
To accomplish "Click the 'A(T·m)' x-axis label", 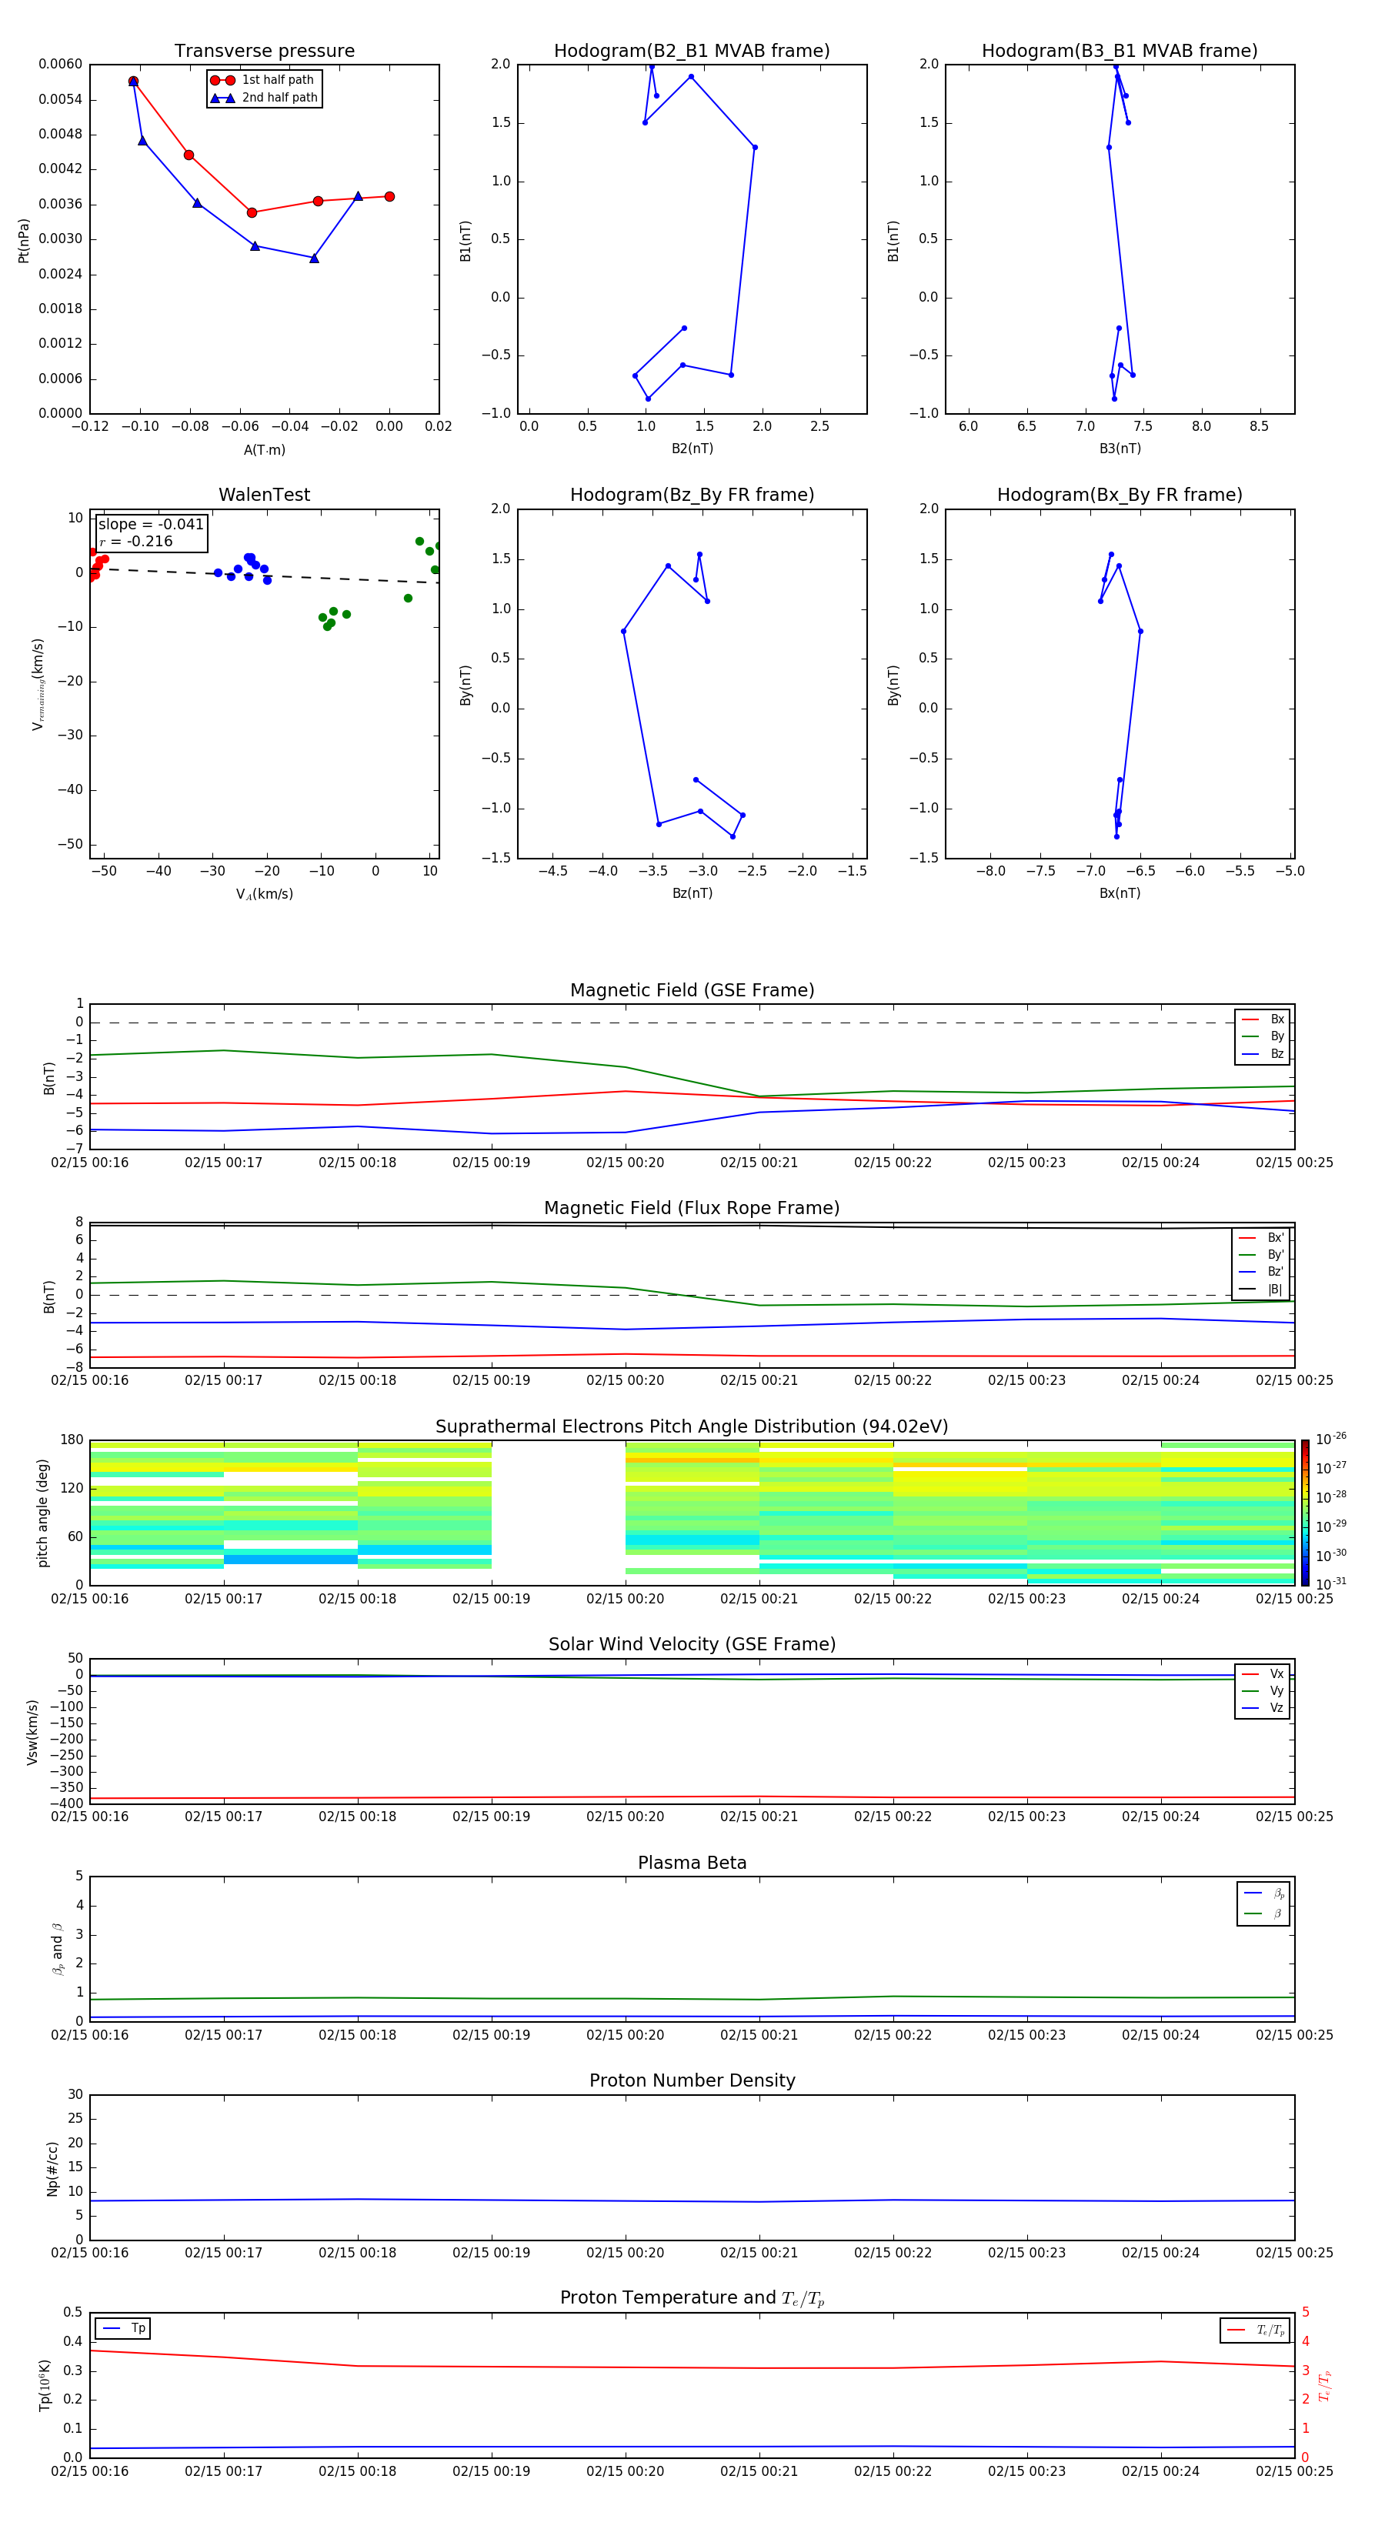I will point(264,449).
